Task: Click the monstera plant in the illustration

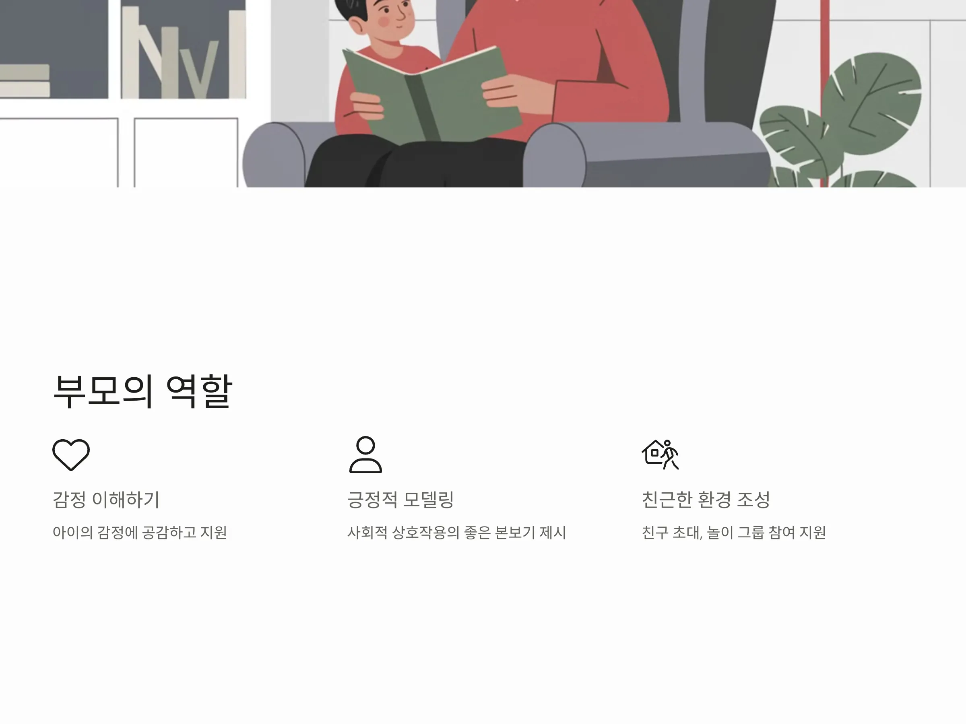Action: 841,120
